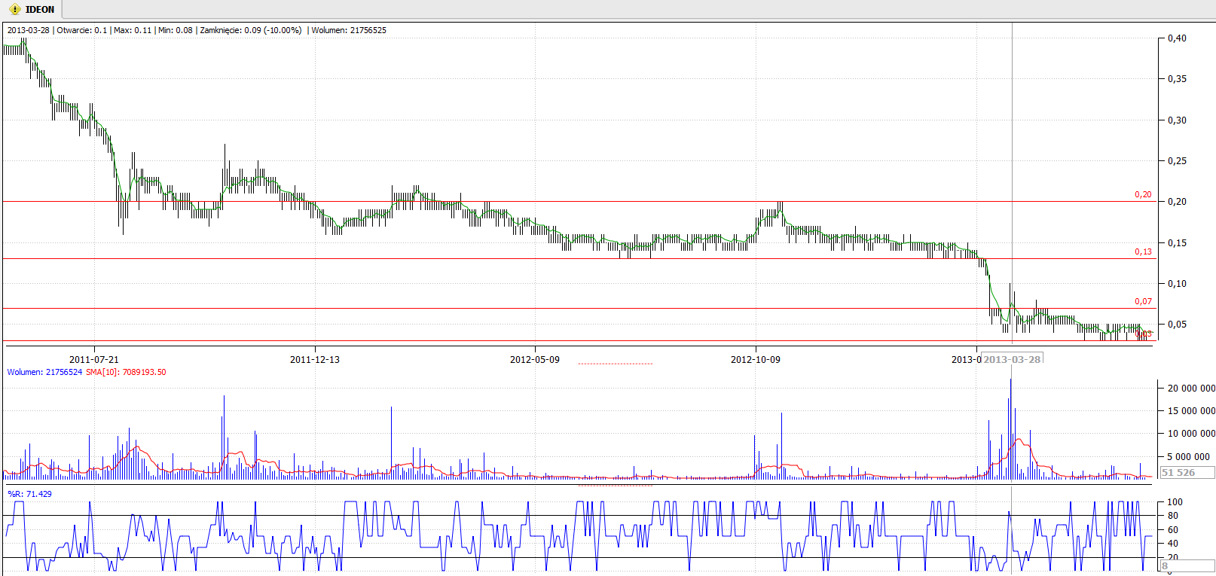
Task: Click the 0,30 price axis label
Action: pos(1177,120)
